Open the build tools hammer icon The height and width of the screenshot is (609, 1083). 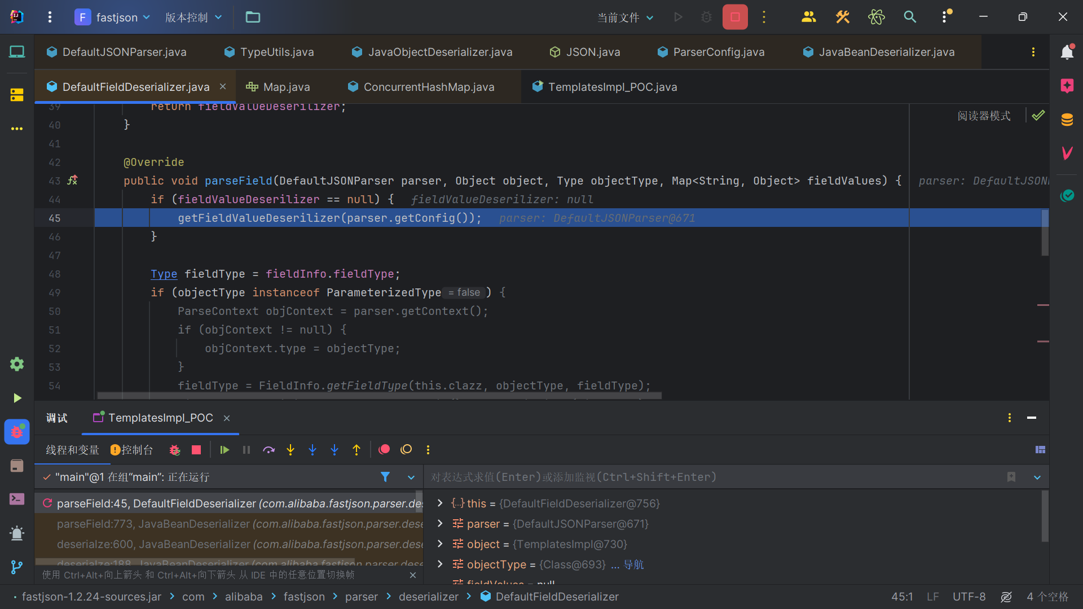click(x=842, y=17)
